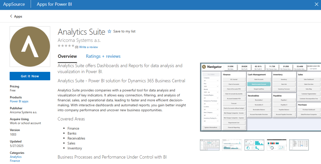Select the second screenshot thumbnail

click(232, 145)
